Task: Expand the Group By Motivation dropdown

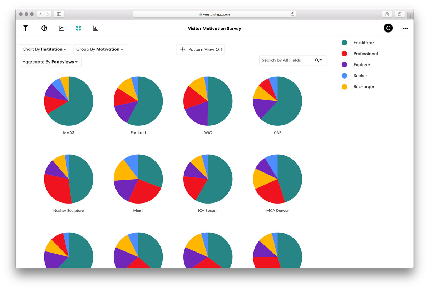Action: [100, 49]
